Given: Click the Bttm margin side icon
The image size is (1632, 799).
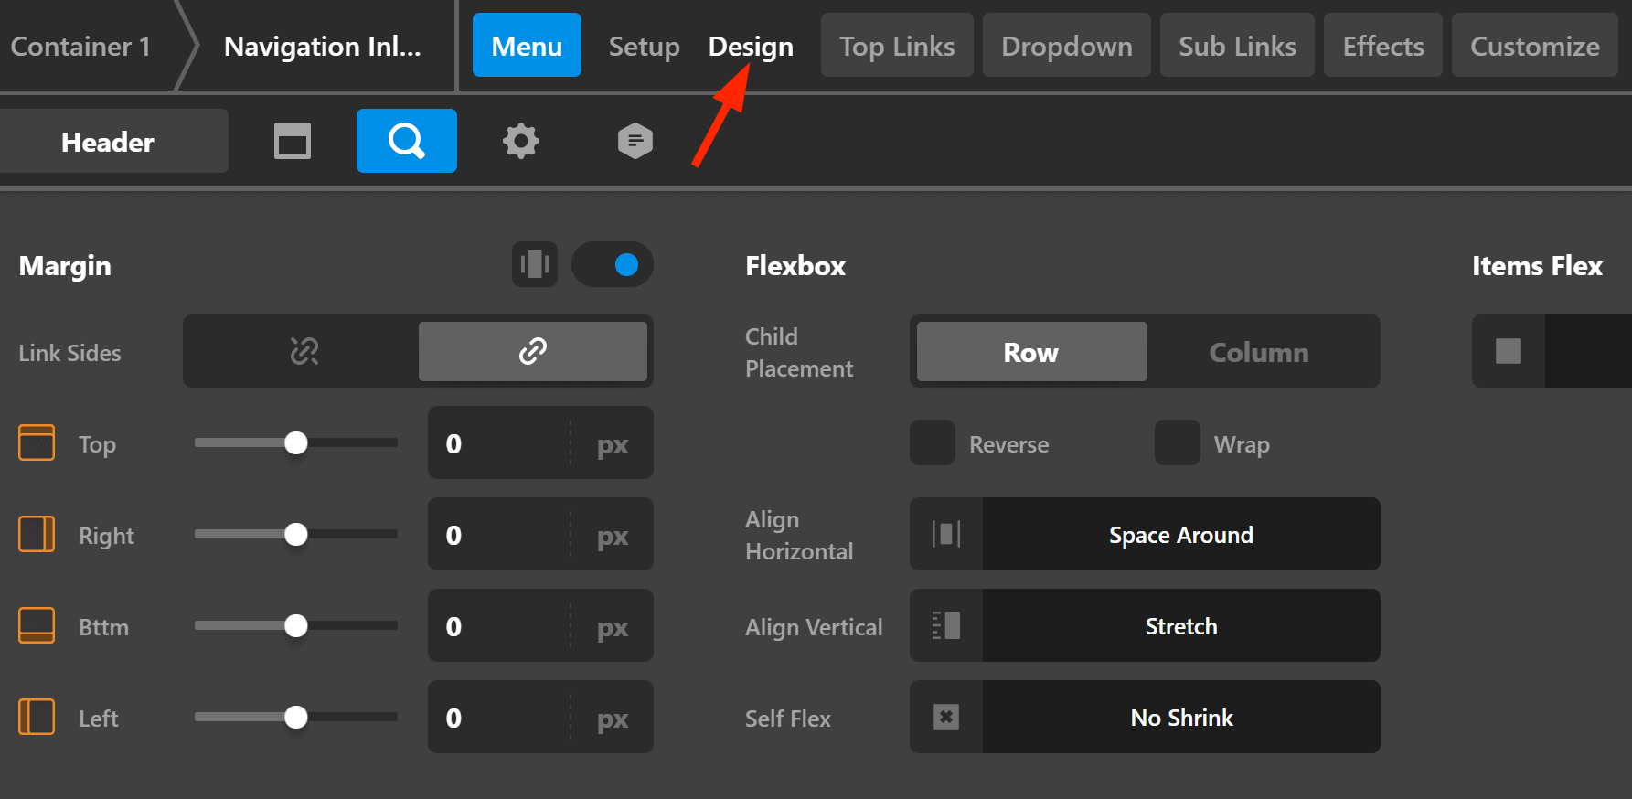Looking at the screenshot, I should pyautogui.click(x=37, y=625).
